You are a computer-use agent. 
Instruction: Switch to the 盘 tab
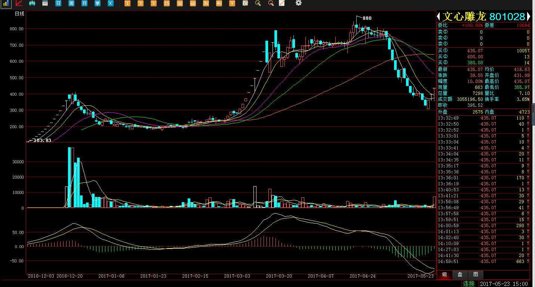pos(460,274)
